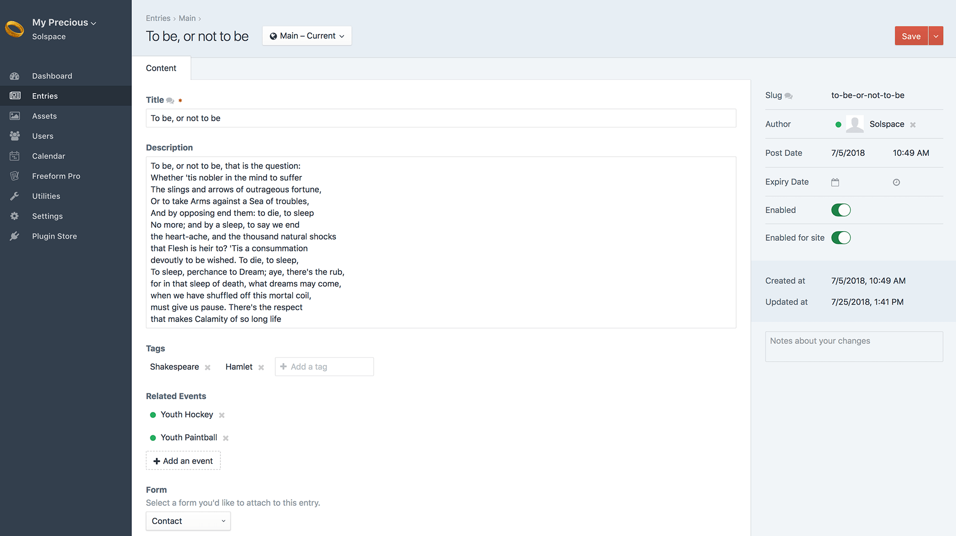Click the Plugin Store plug icon

point(15,236)
